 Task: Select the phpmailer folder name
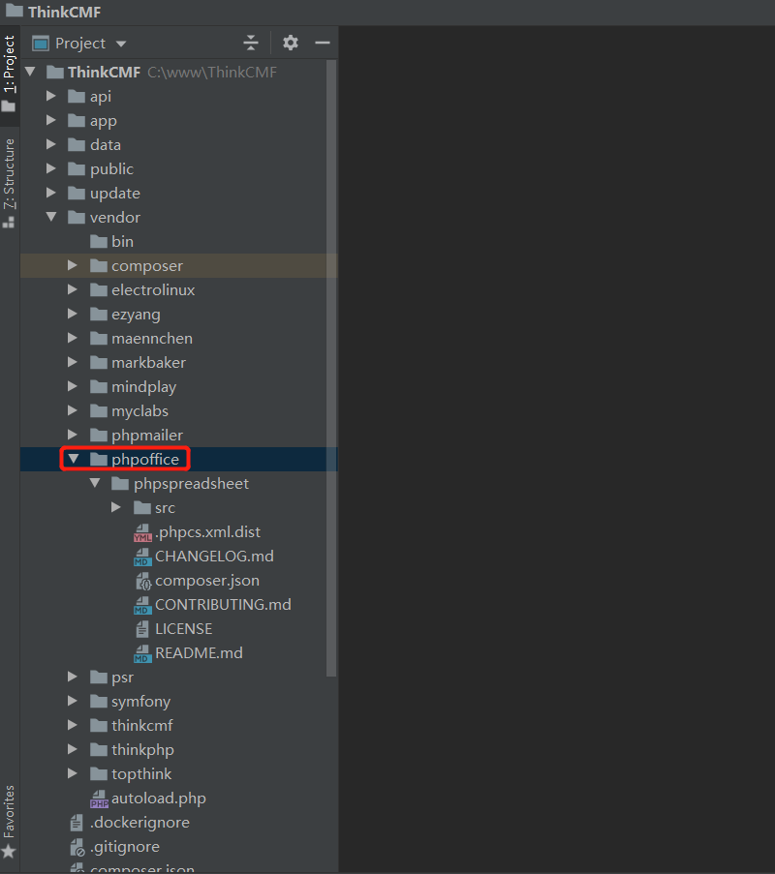(x=146, y=436)
